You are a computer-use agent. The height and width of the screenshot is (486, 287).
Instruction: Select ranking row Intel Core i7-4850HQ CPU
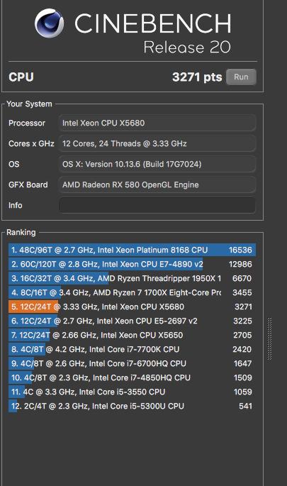[x=133, y=378]
